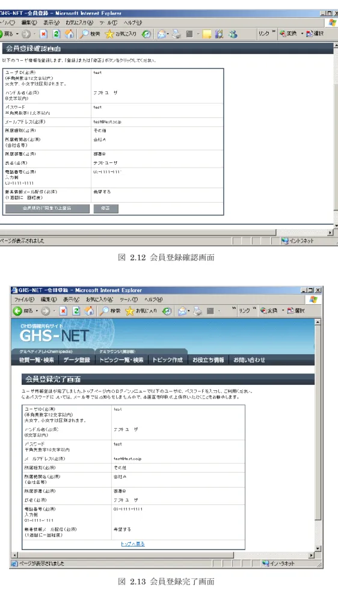Image resolution: width=338 pixels, height=591 pixels.
Task: Click the Edit icon in the completion window toolbar
Action: [210, 311]
